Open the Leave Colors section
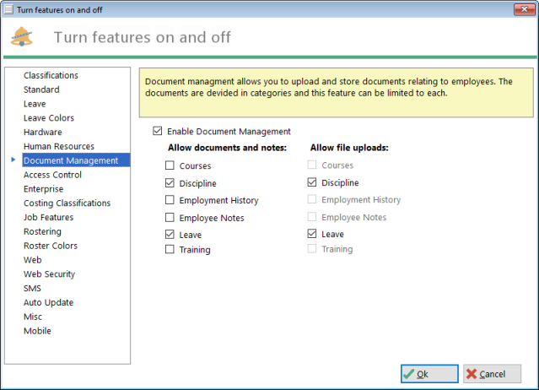 [x=49, y=118]
